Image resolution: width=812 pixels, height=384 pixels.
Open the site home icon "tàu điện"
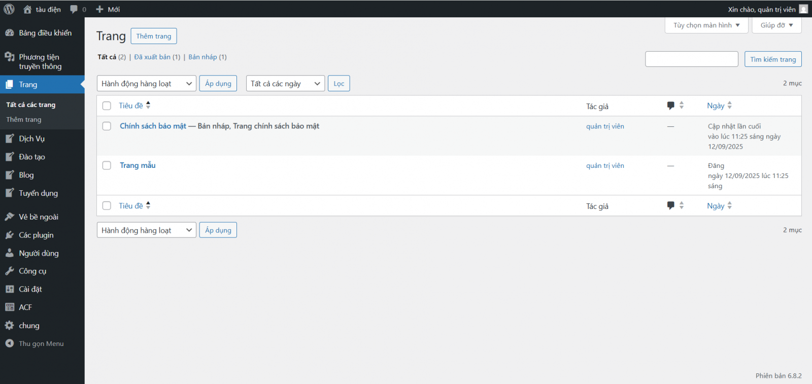click(x=28, y=9)
